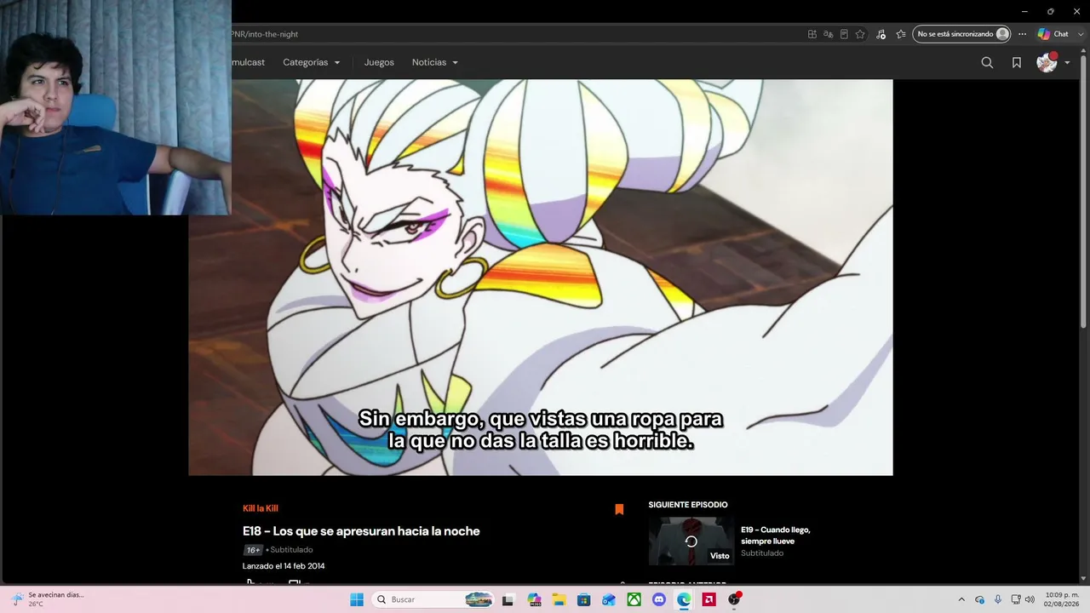Translate page with the translate icon
The image size is (1090, 613).
pos(828,34)
